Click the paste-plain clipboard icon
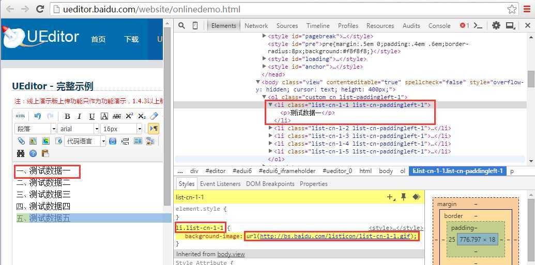The width and height of the screenshot is (535, 265). (45, 153)
